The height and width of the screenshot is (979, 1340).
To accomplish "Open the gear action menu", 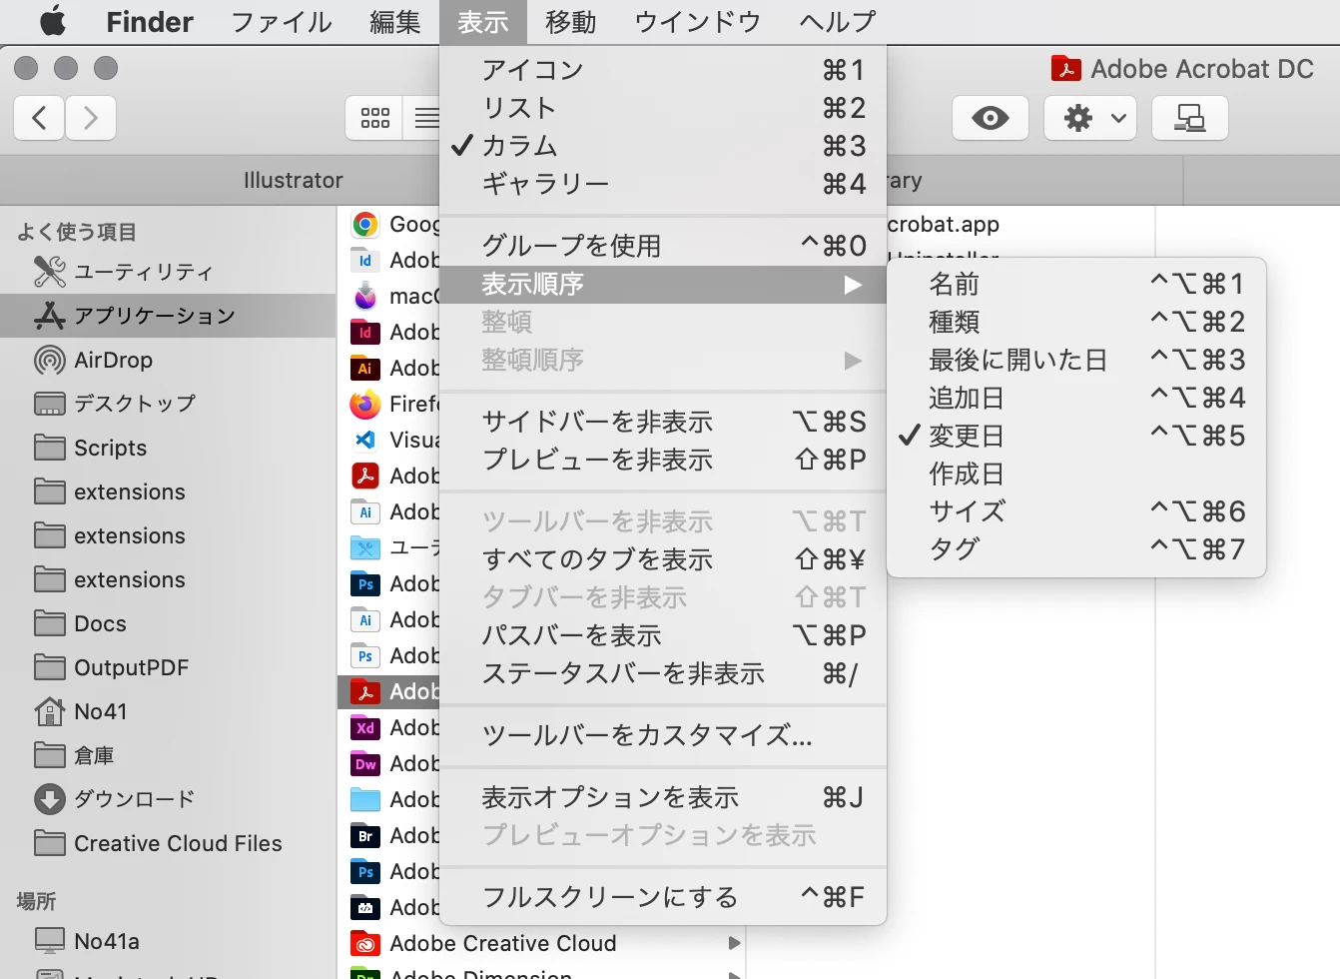I will (x=1090, y=118).
